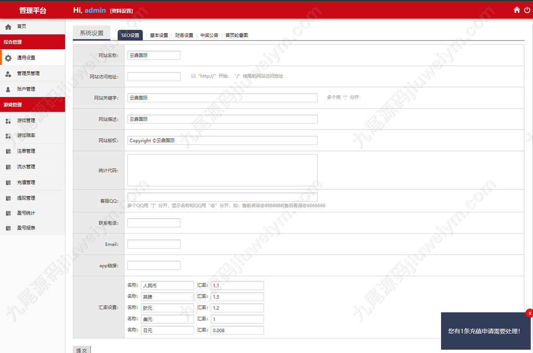Focus the 网站访问地址 input field
The image size is (533, 353).
point(154,77)
